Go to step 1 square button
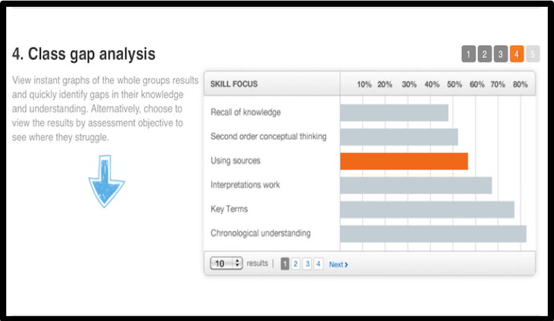554x321 pixels. coord(469,54)
